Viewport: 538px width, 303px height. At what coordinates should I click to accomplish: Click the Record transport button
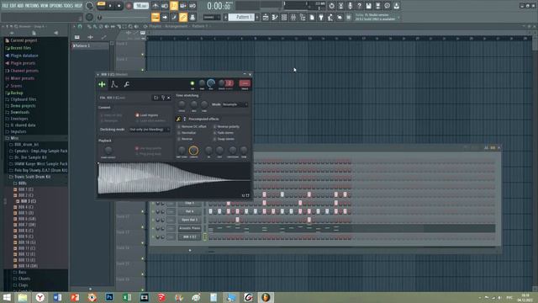coord(129,6)
